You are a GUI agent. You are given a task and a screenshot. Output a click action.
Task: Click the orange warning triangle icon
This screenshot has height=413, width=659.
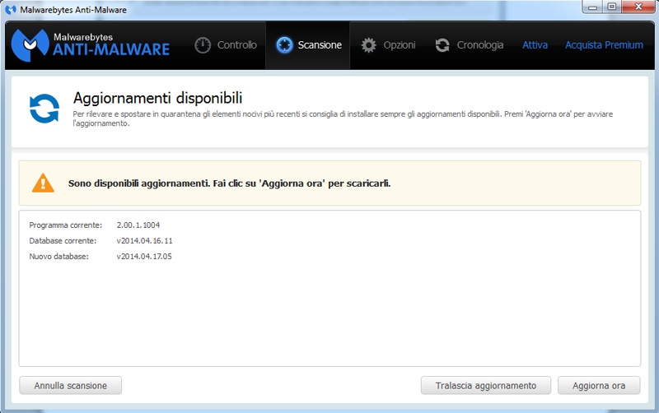point(43,183)
